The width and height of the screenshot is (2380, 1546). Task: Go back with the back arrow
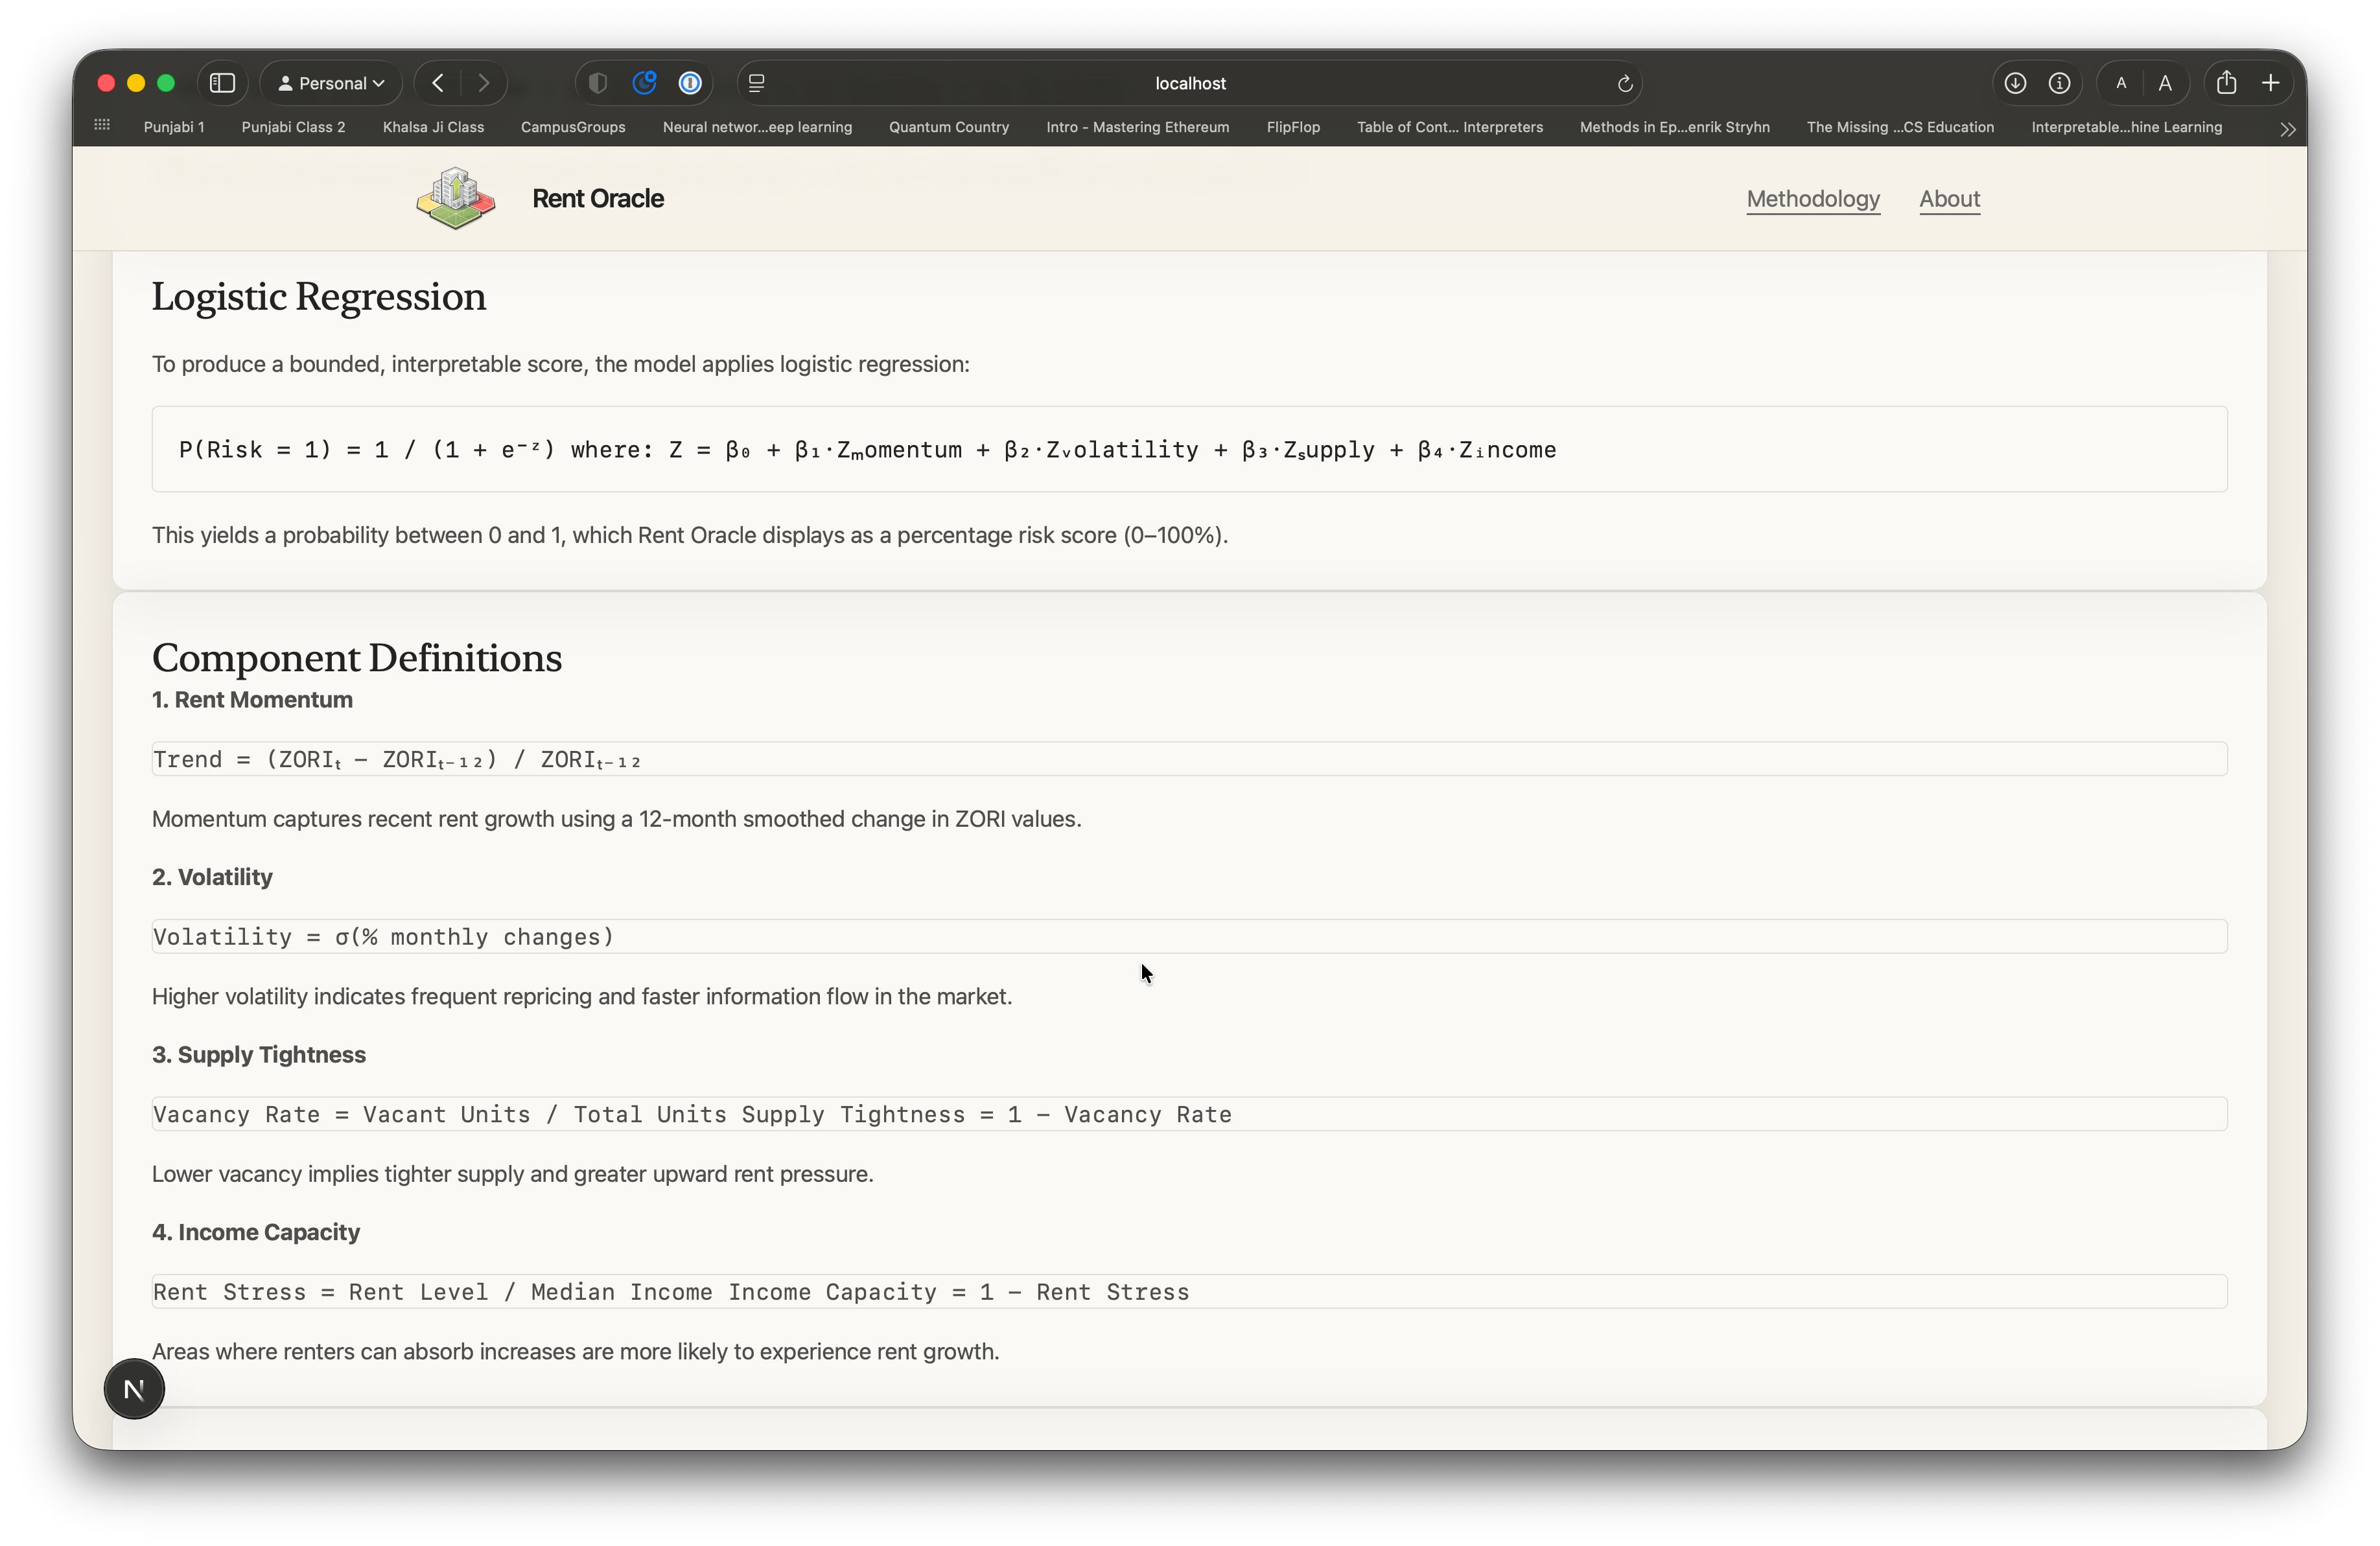(x=438, y=83)
